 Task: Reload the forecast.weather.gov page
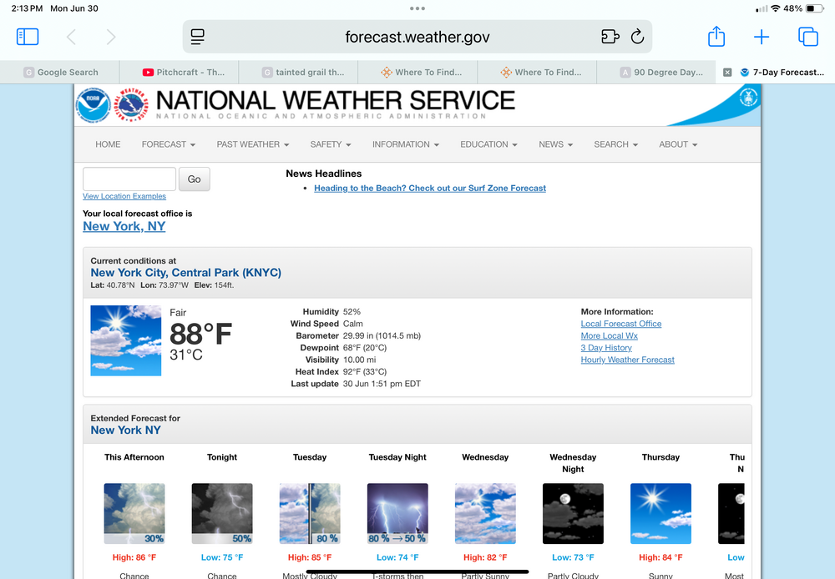637,37
